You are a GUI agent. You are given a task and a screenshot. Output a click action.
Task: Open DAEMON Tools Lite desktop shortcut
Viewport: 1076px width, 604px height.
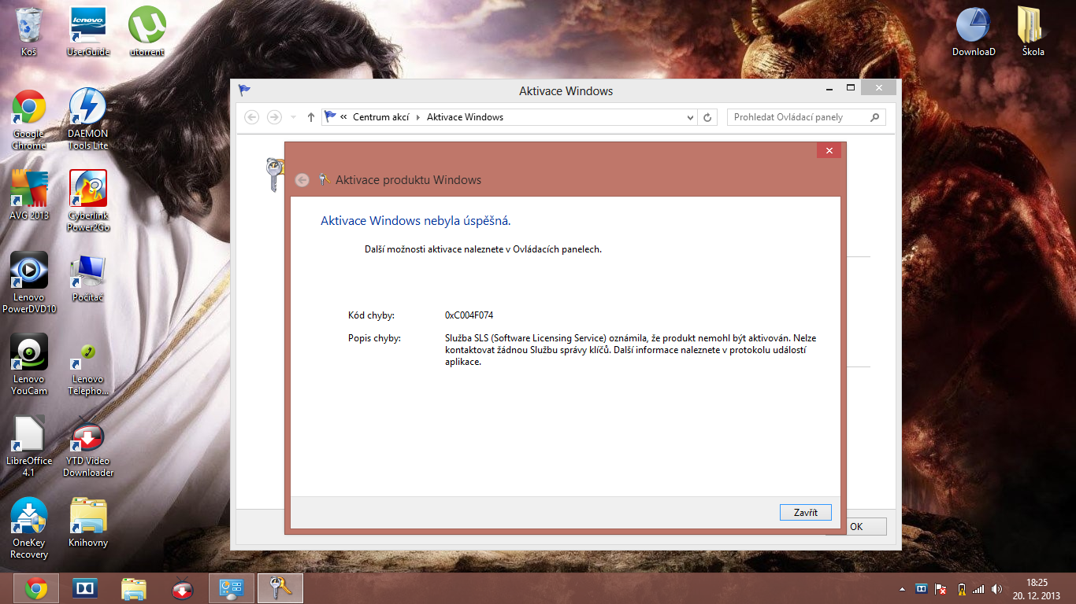[87, 120]
